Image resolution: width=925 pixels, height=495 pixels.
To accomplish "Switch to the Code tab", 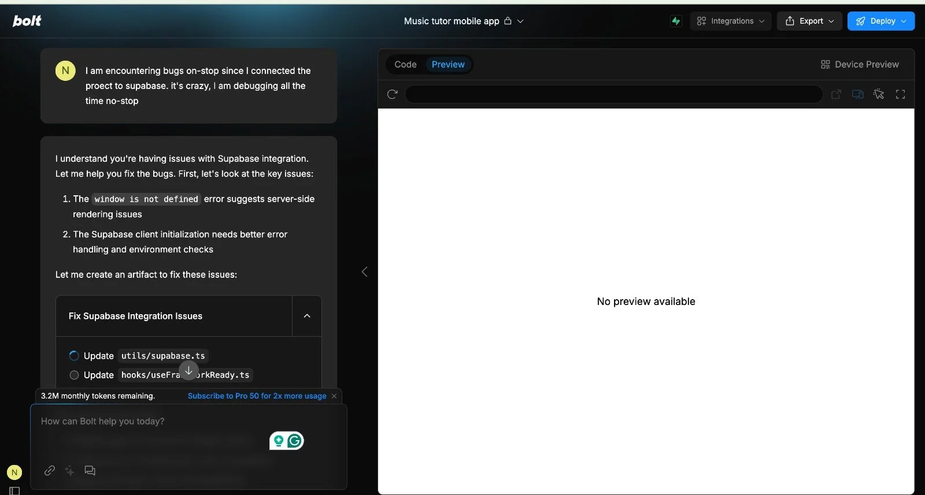I will [405, 65].
